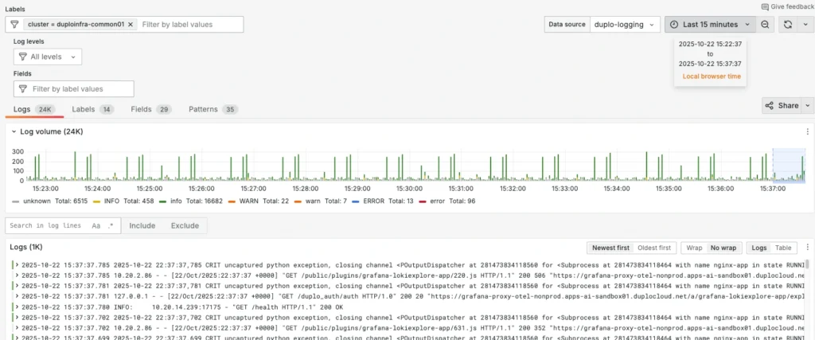The image size is (815, 340).
Task: Switch to the Patterns tab
Action: coord(212,109)
